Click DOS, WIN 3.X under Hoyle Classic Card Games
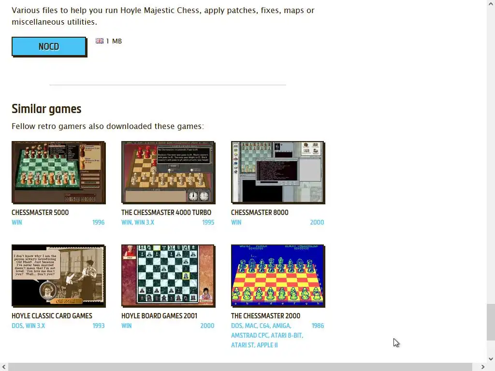This screenshot has height=371, width=495. [28, 326]
